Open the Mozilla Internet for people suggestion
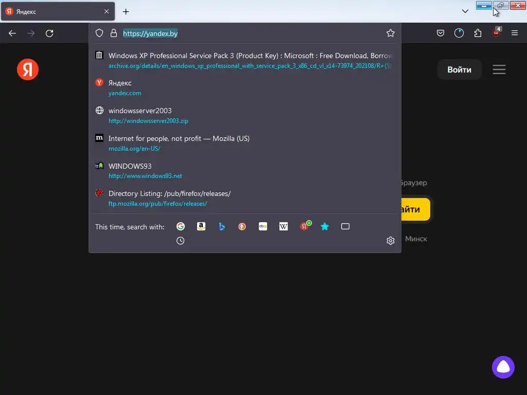527x395 pixels. (x=244, y=143)
